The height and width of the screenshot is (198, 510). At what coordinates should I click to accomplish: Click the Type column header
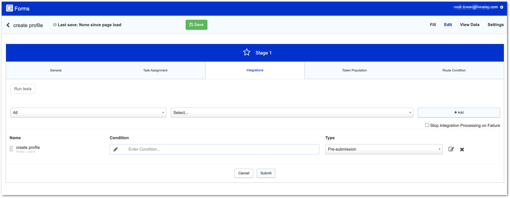click(x=330, y=138)
